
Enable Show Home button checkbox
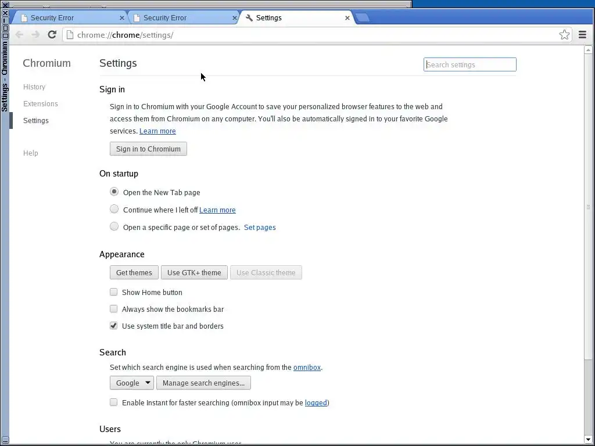(113, 292)
